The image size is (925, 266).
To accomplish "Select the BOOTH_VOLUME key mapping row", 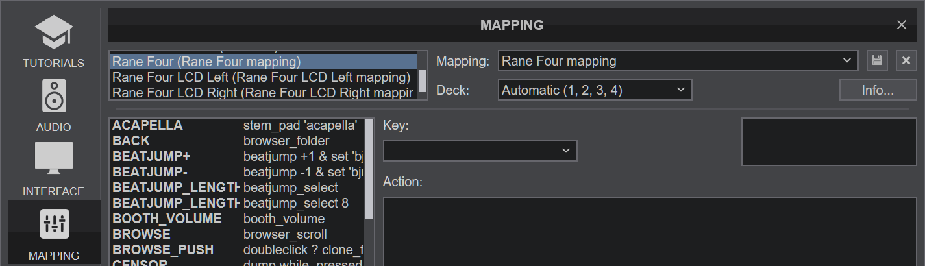I will pyautogui.click(x=237, y=219).
